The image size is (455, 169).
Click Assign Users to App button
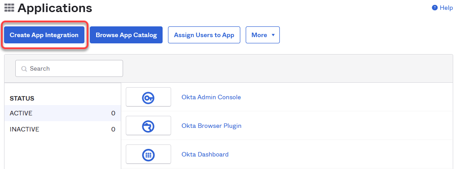(x=204, y=35)
